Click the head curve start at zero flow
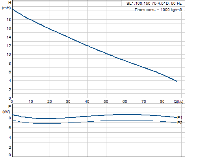The image size is (197, 157). [x=13, y=9]
